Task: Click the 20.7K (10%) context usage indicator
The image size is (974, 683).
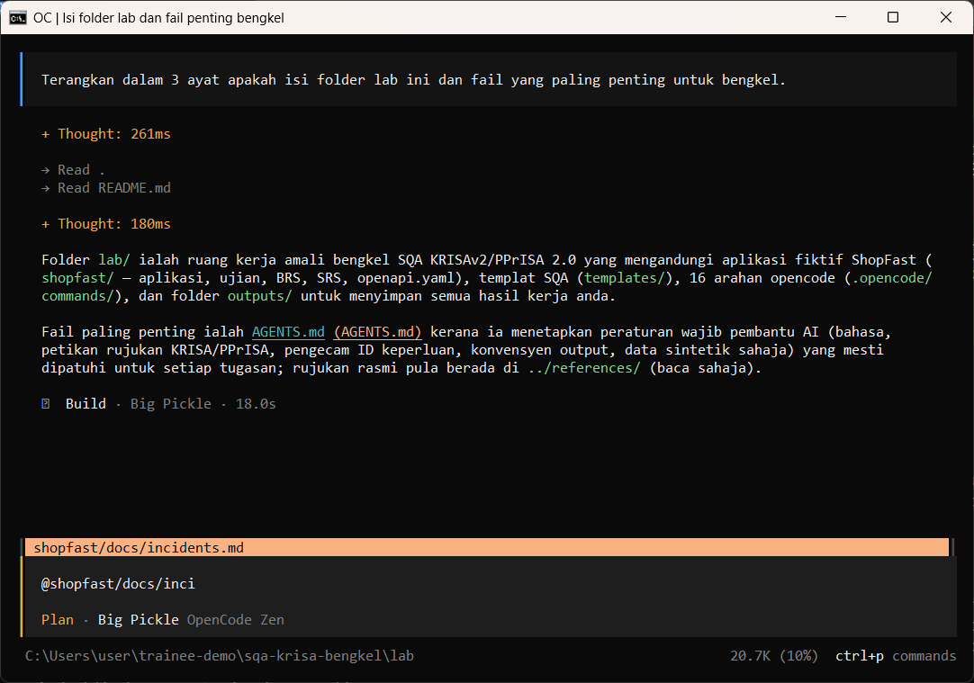Action: [774, 656]
